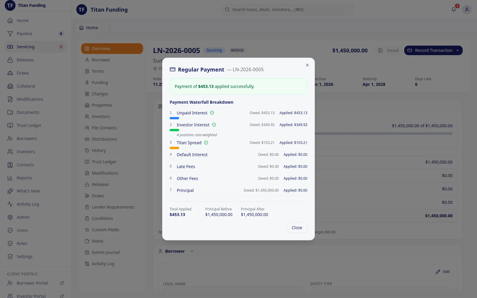
Task: Collapse the Borrower section chevron
Action: [192, 251]
